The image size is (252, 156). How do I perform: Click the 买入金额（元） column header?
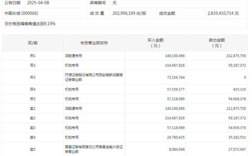[x=155, y=43]
